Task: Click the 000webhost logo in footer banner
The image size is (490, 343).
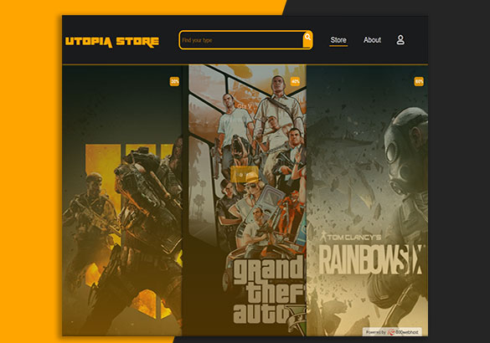Action: 403,332
